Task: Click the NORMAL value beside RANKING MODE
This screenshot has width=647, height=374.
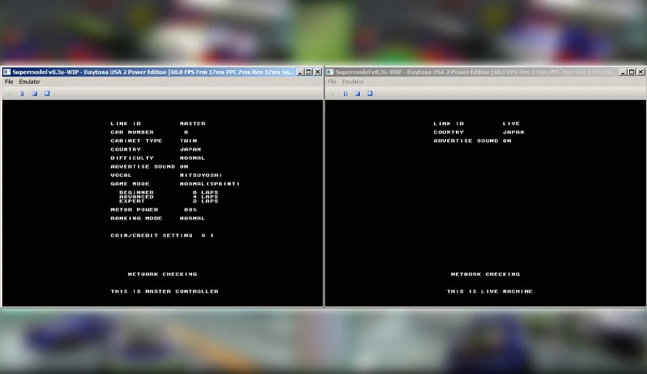Action: click(192, 219)
